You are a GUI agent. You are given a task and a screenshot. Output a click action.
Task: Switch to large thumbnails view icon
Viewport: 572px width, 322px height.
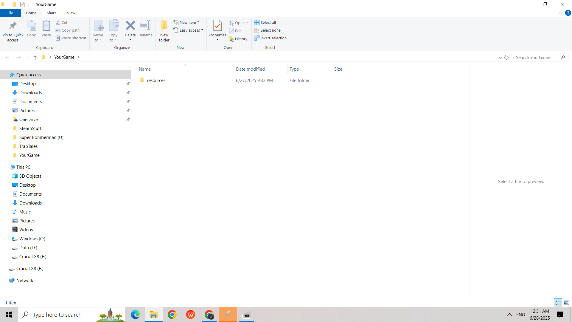[x=566, y=303]
